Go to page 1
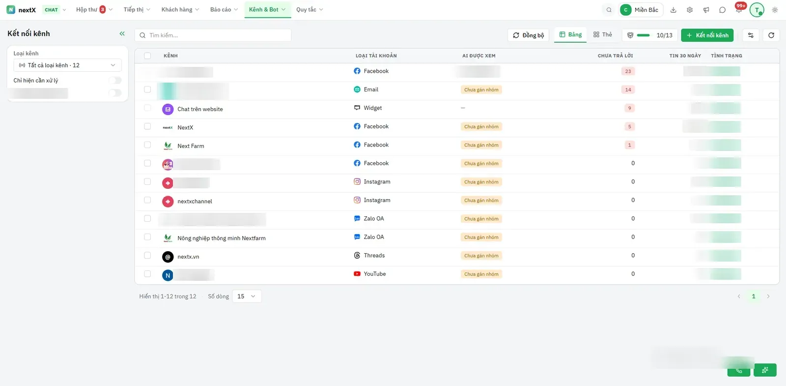 point(754,297)
